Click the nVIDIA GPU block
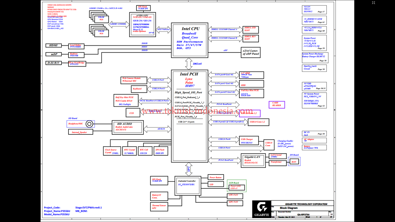This screenshot has width=395, height=222. pyautogui.click(x=143, y=24)
